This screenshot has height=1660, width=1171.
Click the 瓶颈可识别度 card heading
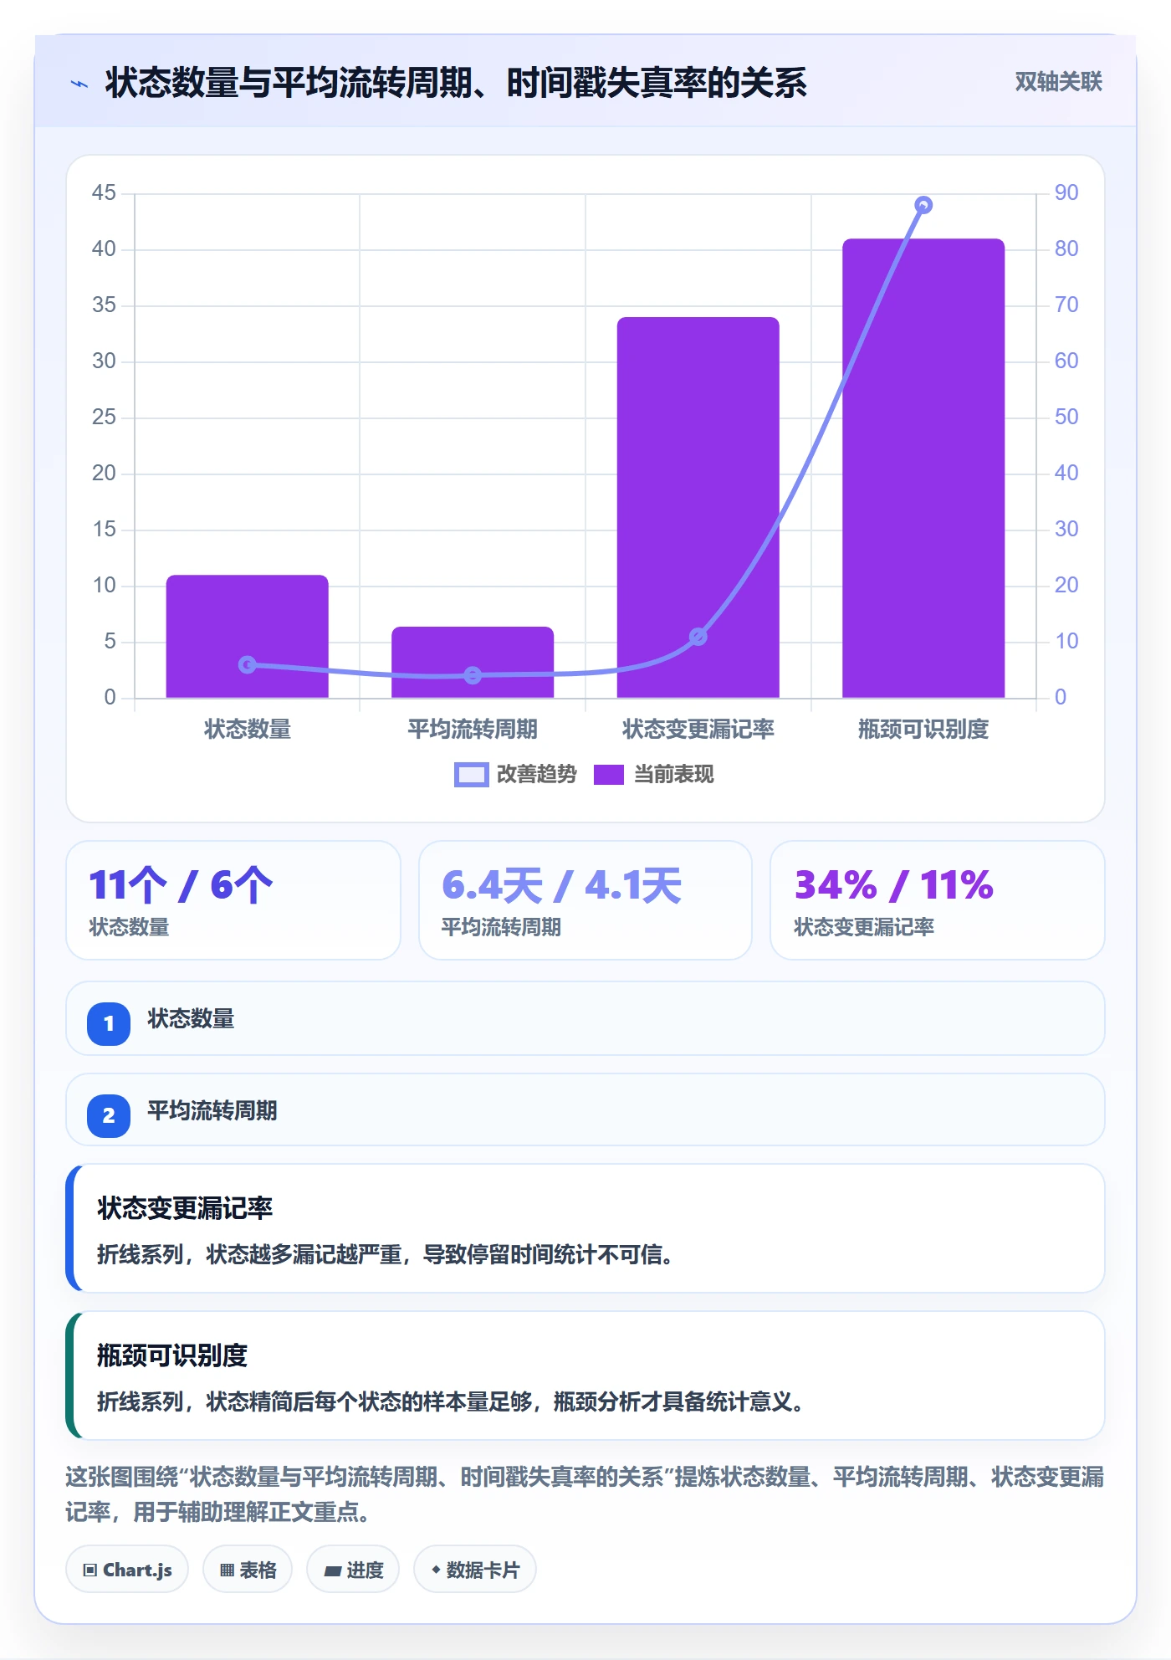[x=172, y=1355]
